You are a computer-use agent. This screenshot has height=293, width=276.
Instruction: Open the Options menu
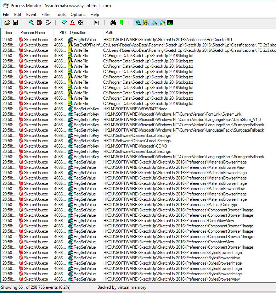pos(78,15)
